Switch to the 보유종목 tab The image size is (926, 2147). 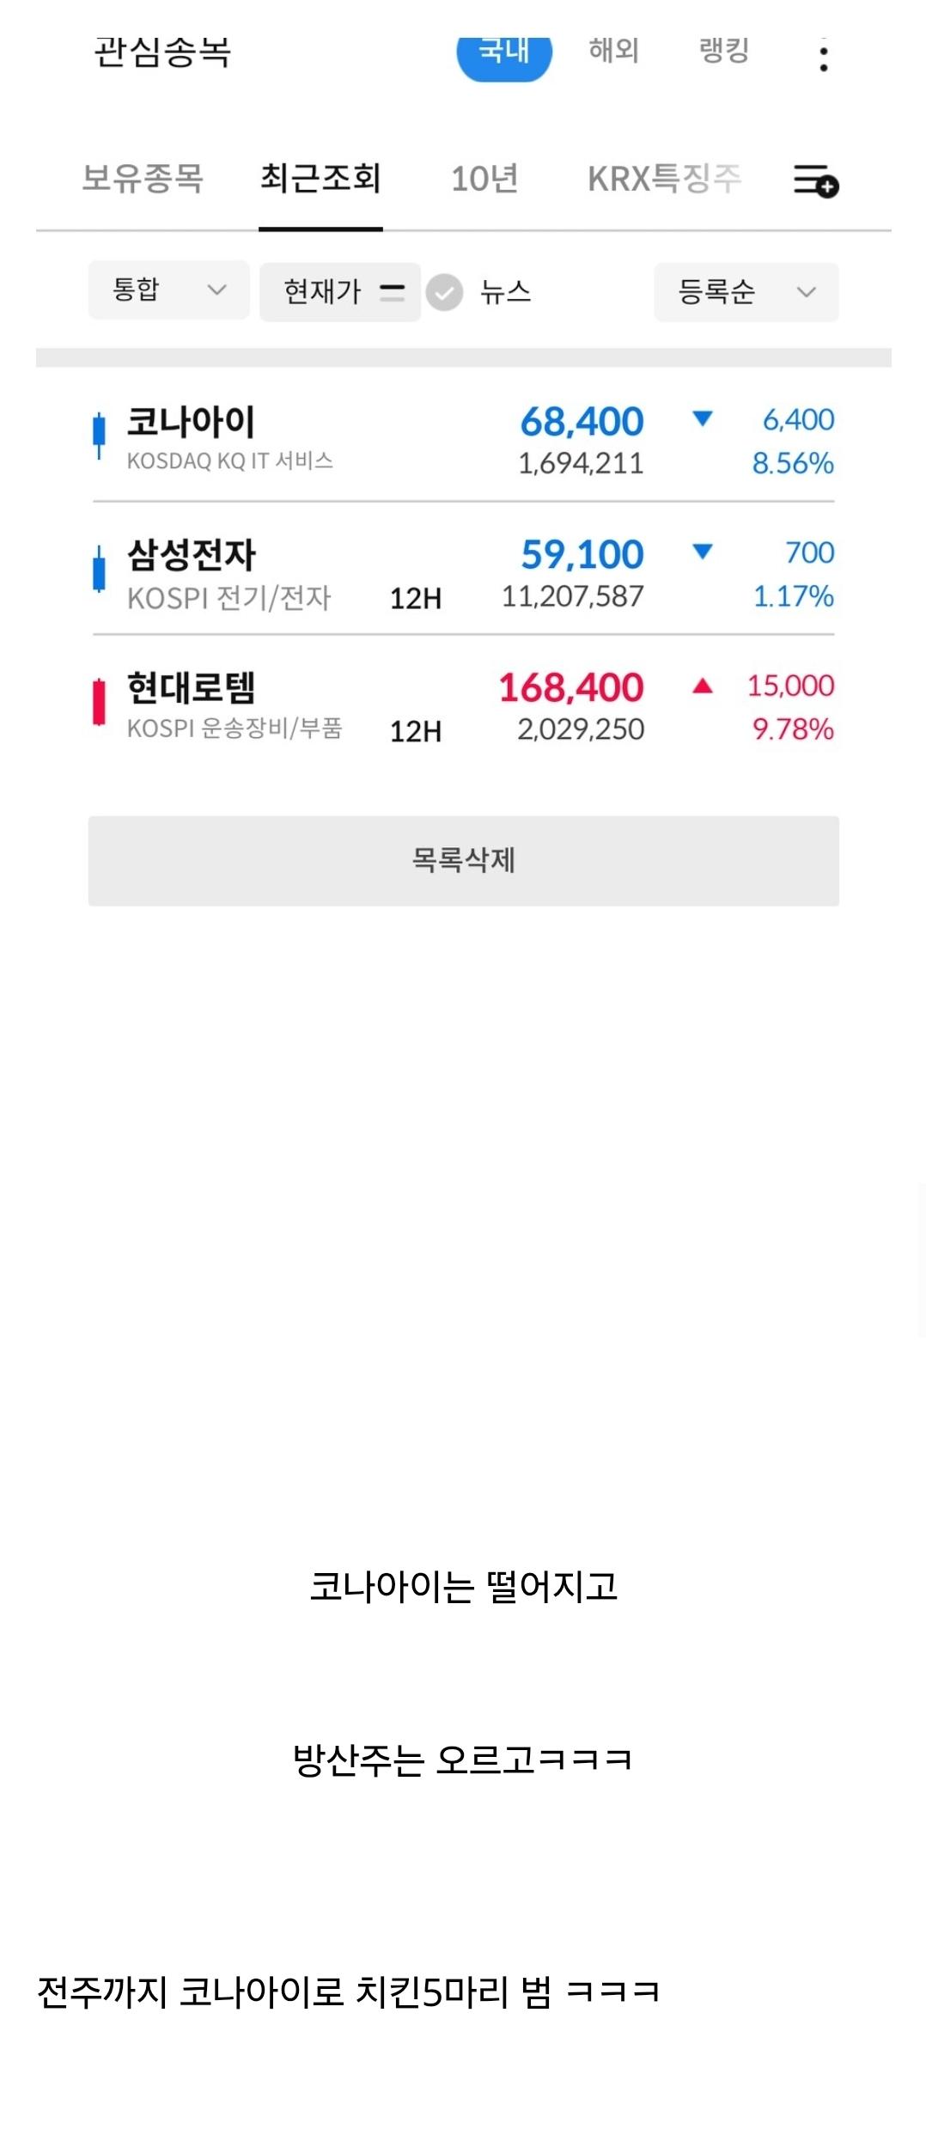143,179
